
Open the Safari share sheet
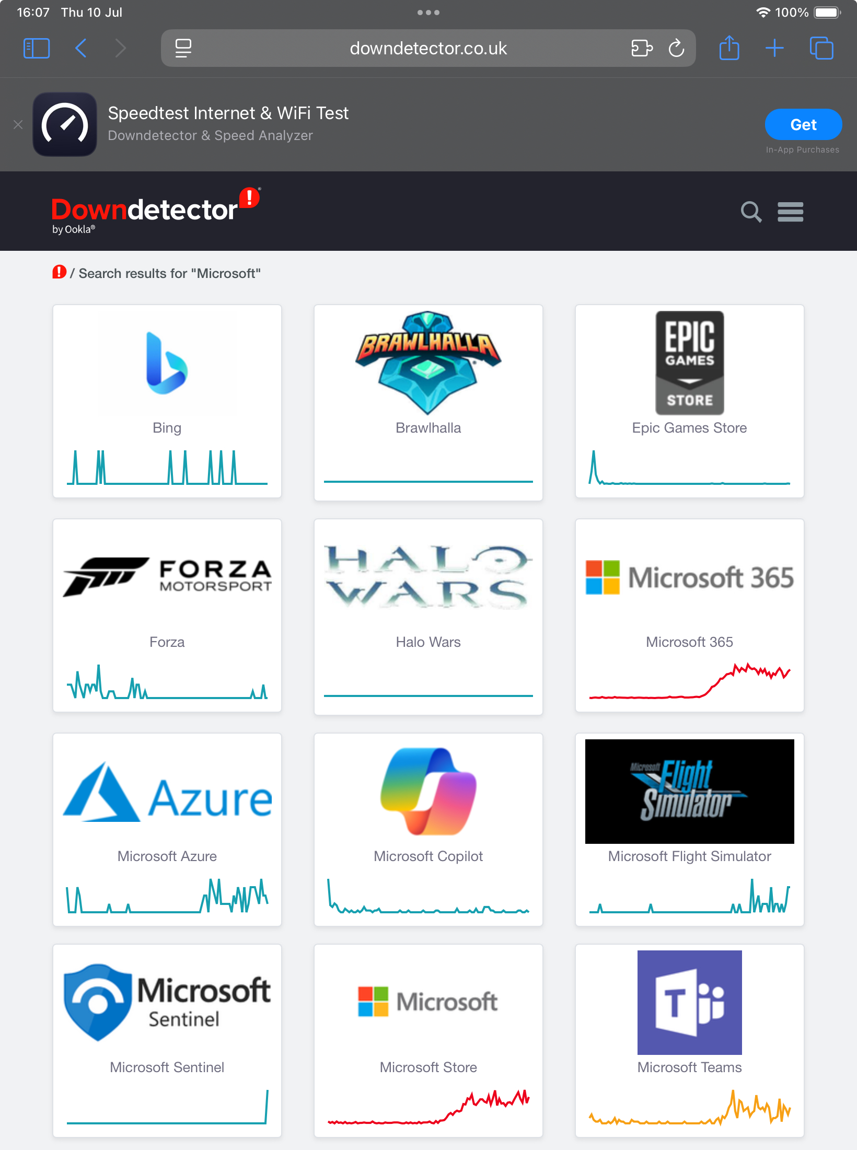tap(729, 48)
